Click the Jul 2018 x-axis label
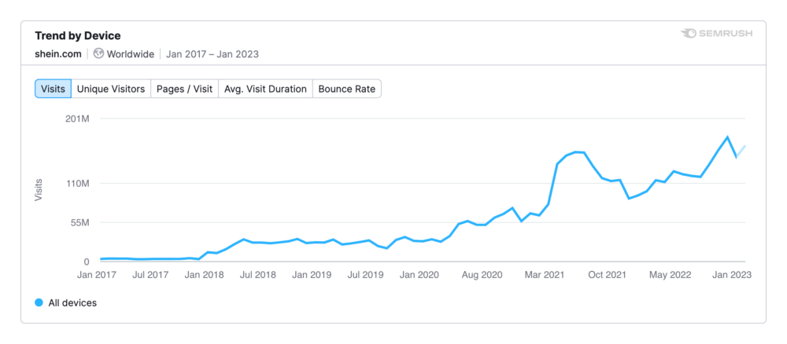Viewport: 787px width, 344px height. [x=257, y=275]
